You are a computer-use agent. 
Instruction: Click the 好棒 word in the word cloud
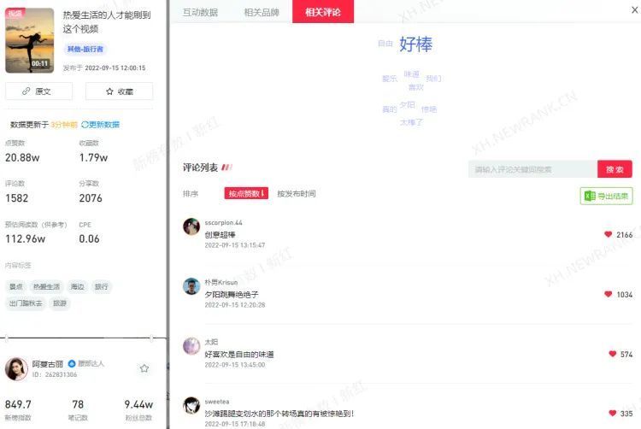pos(415,44)
